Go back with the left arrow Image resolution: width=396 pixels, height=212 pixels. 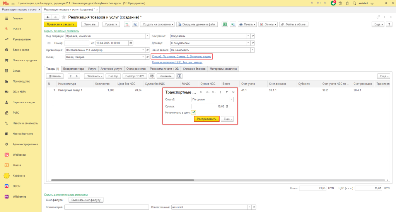point(48,17)
